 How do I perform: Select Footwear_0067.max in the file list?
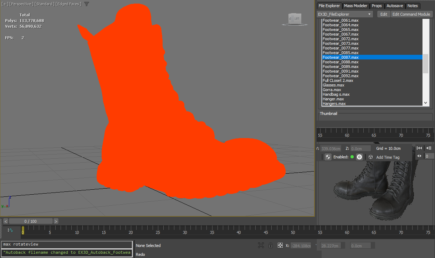(x=372, y=34)
